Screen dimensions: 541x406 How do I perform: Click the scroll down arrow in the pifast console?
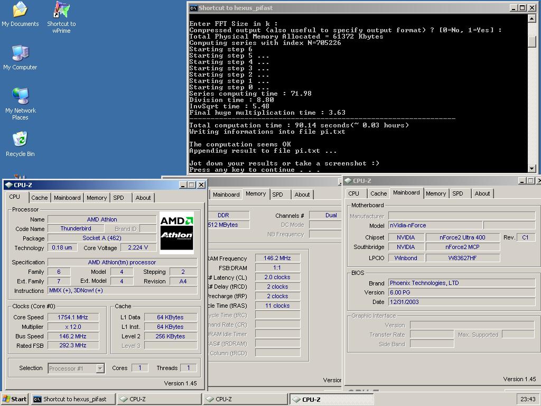tap(532, 169)
